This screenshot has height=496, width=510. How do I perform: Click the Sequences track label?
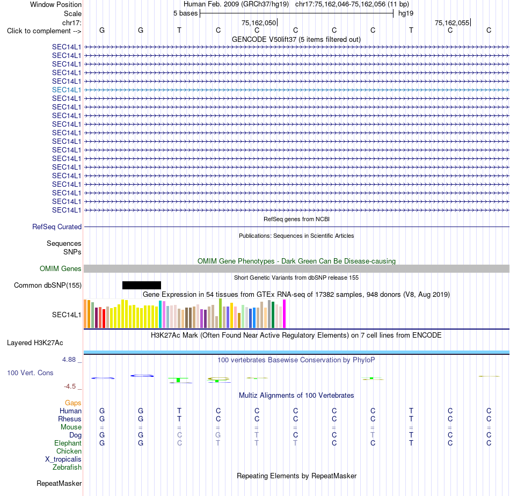click(64, 243)
